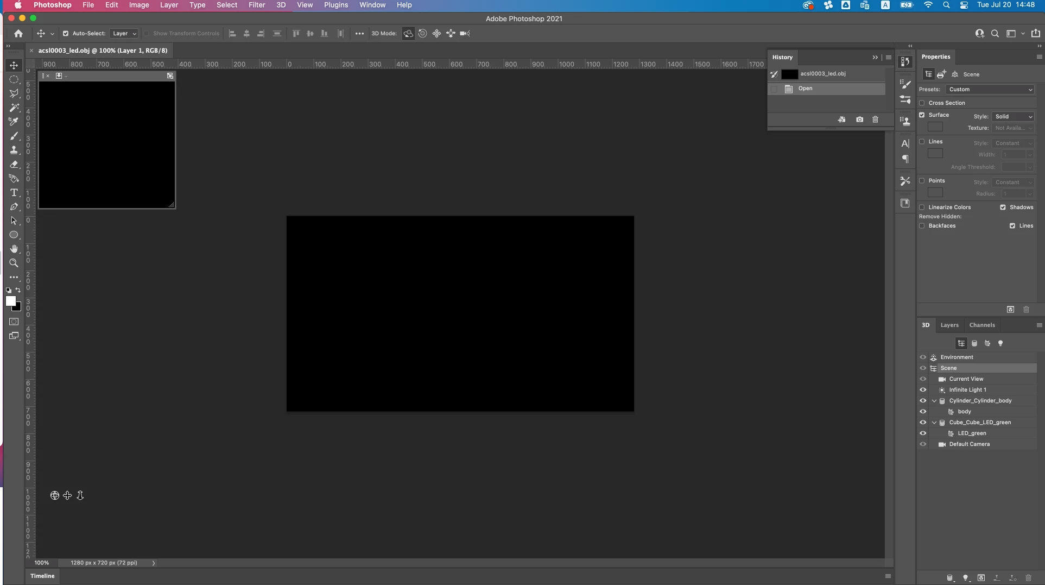Viewport: 1045px width, 585px height.
Task: Switch to the Layers tab
Action: [x=949, y=325]
